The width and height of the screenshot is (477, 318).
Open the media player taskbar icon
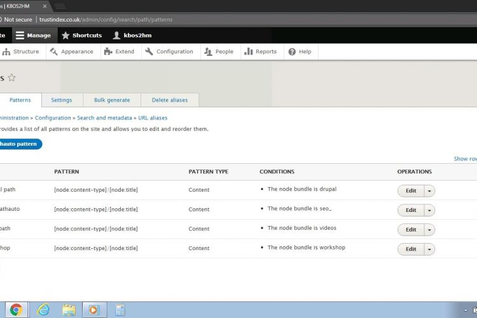pyautogui.click(x=94, y=310)
